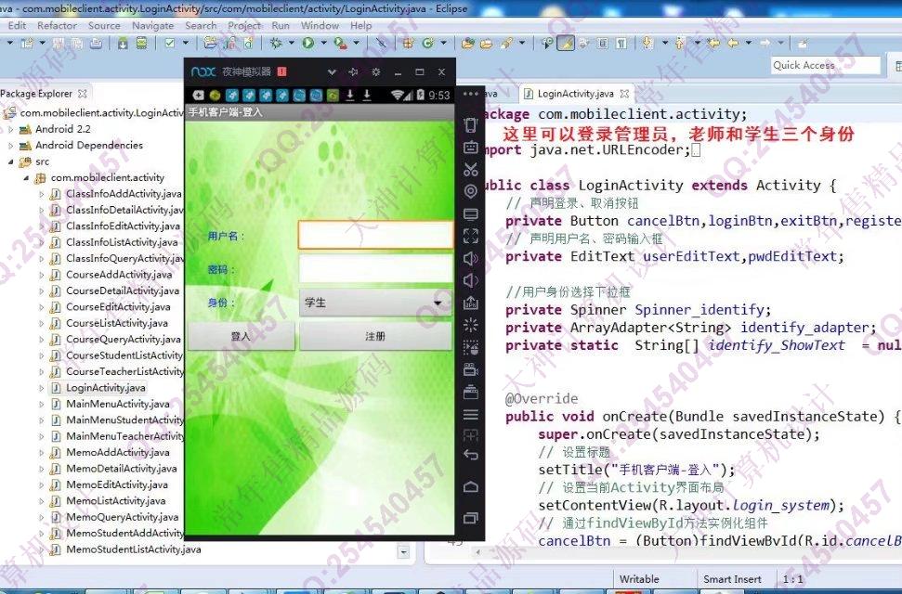The height and width of the screenshot is (594, 902).
Task: Open the Navigate menu
Action: tap(152, 25)
